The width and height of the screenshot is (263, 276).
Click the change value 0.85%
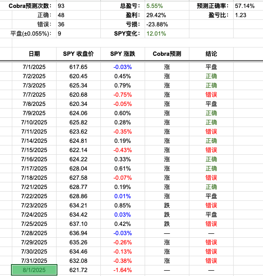(x=123, y=205)
